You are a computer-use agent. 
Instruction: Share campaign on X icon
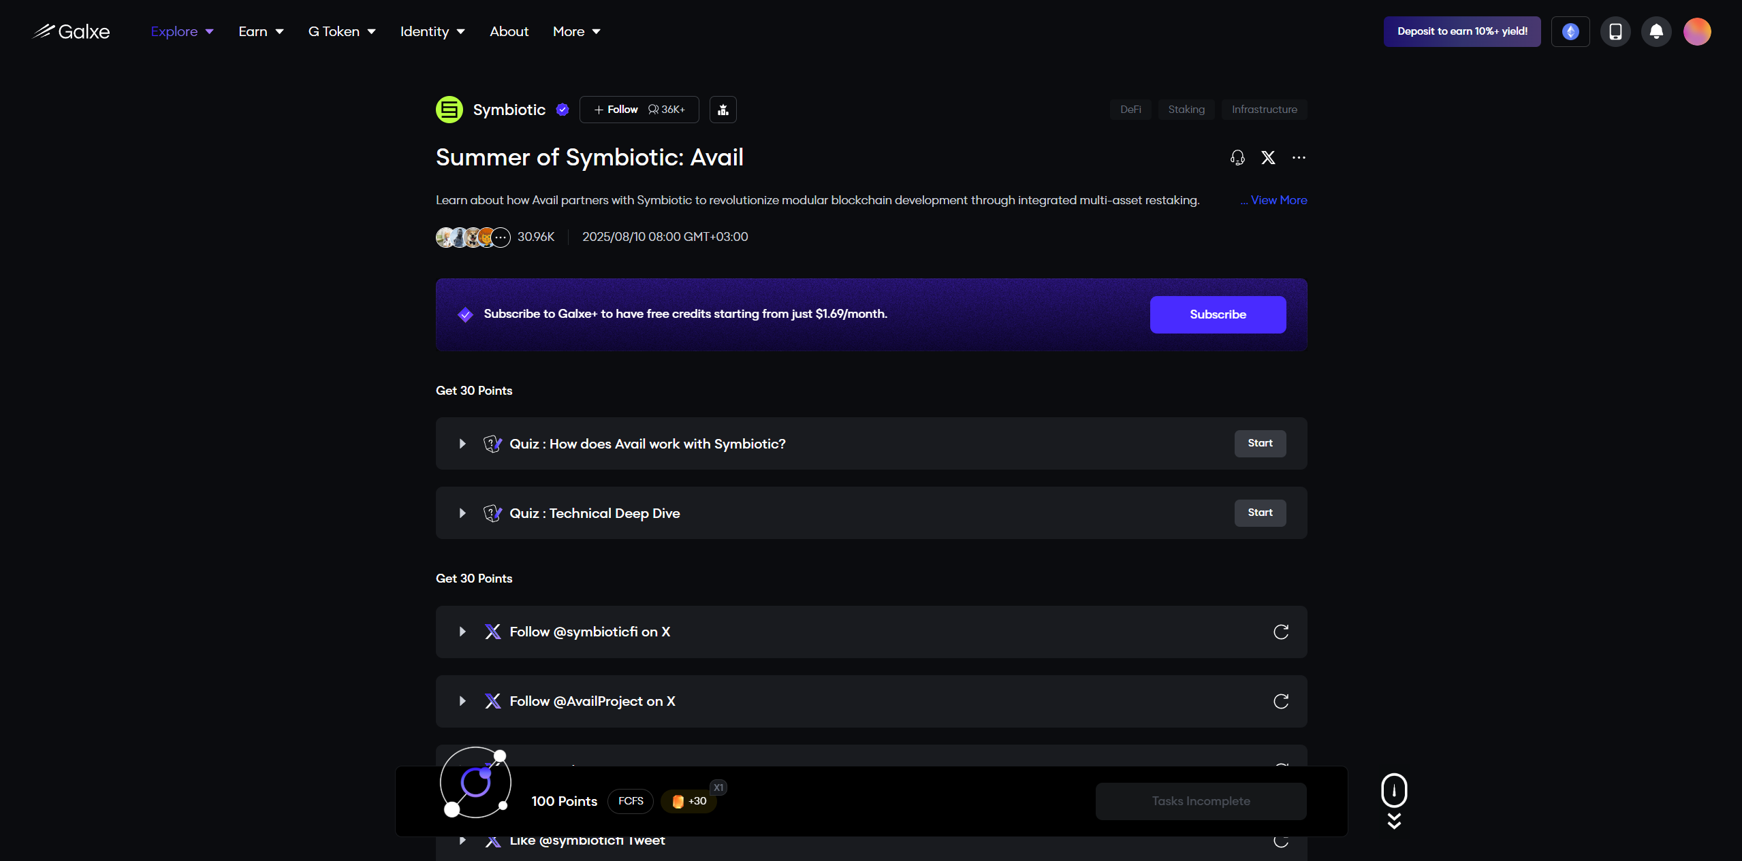[1268, 158]
